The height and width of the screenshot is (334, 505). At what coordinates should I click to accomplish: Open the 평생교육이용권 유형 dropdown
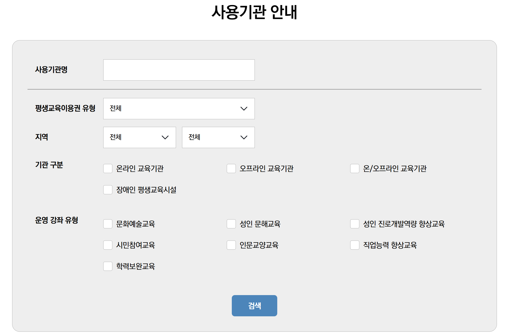click(x=179, y=109)
